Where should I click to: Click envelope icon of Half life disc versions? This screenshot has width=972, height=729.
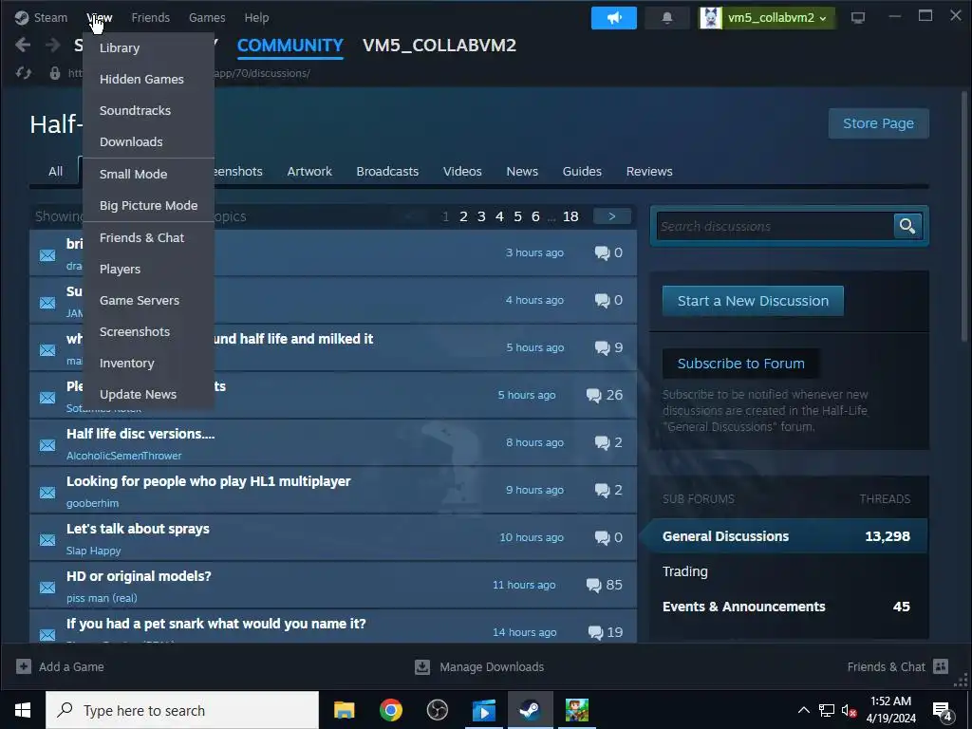[47, 445]
